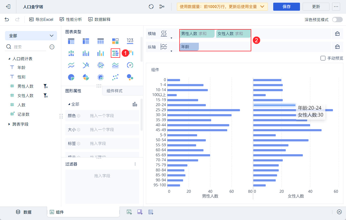Open the settings gear next to 大小

[x=79, y=130]
